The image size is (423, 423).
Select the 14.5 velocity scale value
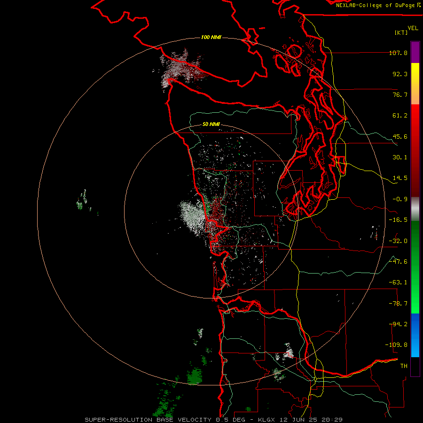[x=400, y=178]
